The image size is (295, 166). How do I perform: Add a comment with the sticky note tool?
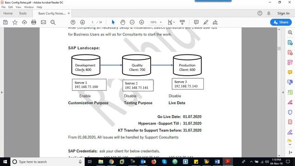[196, 22]
